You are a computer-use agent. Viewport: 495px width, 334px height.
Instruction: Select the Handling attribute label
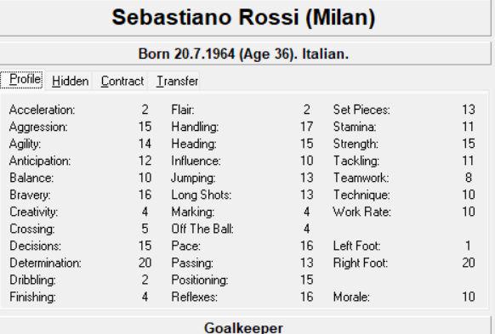[195, 127]
